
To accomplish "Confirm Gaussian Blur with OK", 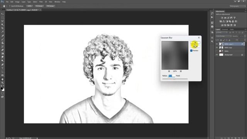I will click(195, 42).
